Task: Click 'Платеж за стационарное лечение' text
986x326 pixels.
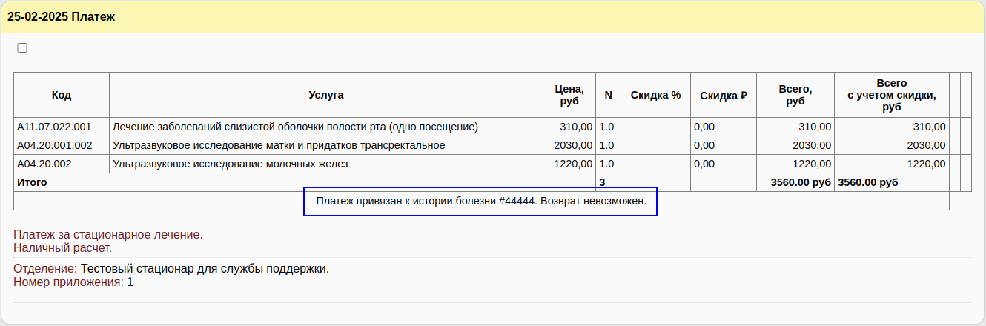Action: click(x=108, y=235)
